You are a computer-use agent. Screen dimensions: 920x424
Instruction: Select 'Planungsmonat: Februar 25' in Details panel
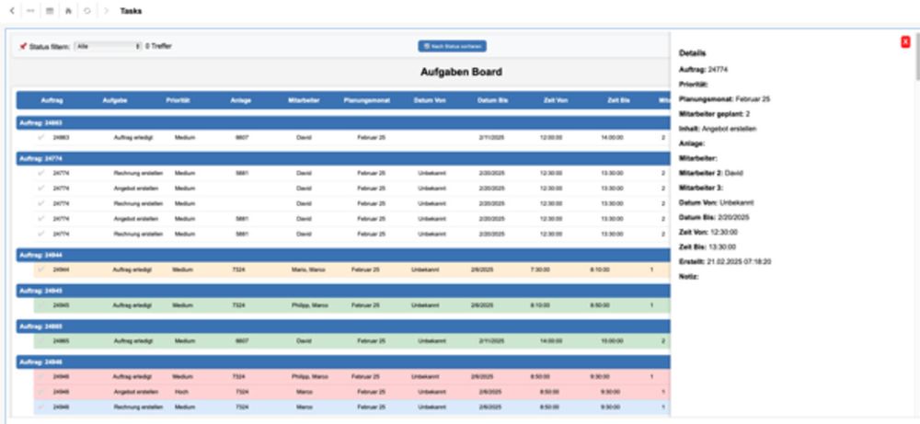(725, 98)
